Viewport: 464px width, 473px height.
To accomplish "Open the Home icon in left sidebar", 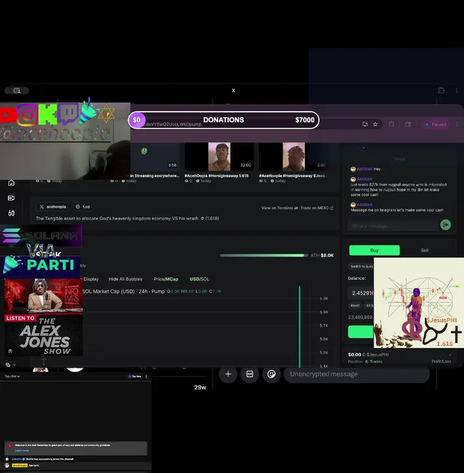I will [x=11, y=183].
